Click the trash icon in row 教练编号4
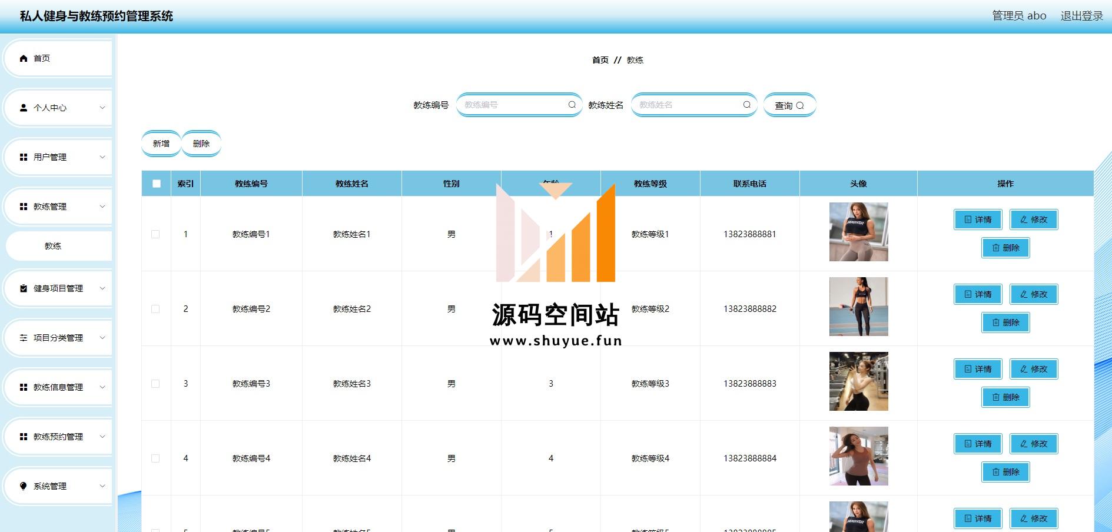 pyautogui.click(x=996, y=472)
